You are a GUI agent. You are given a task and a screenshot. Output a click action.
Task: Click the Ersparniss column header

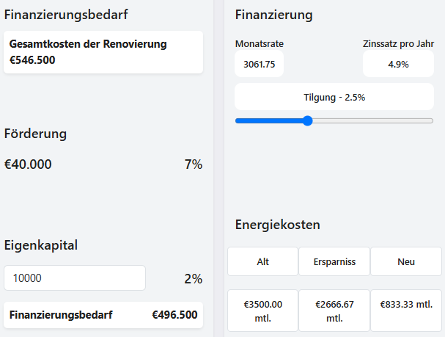pos(334,261)
